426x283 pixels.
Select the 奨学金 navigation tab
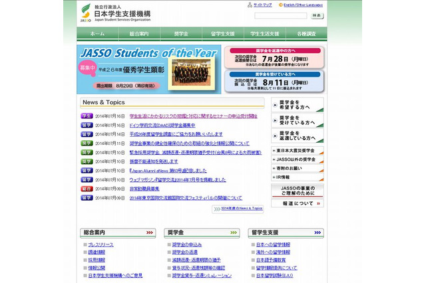click(181, 34)
